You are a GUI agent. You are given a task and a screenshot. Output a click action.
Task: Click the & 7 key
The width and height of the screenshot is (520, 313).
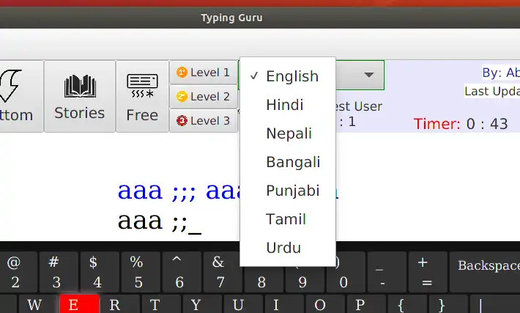click(221, 272)
